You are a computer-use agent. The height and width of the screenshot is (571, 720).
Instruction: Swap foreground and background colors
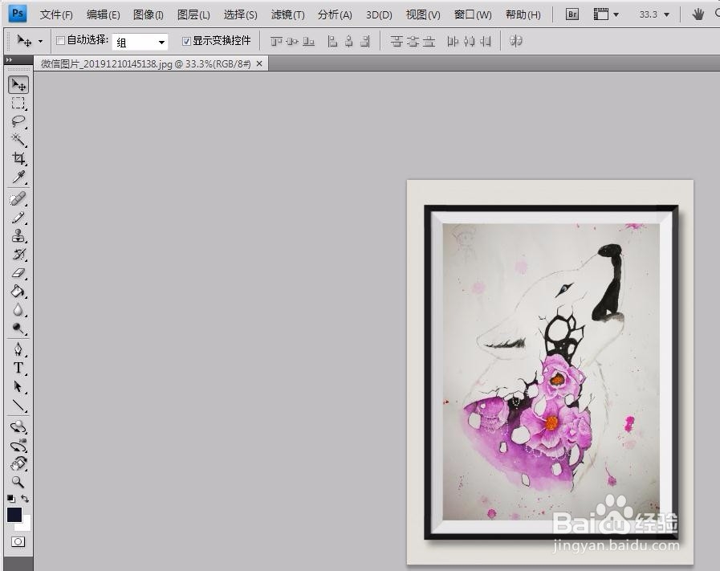tap(25, 499)
